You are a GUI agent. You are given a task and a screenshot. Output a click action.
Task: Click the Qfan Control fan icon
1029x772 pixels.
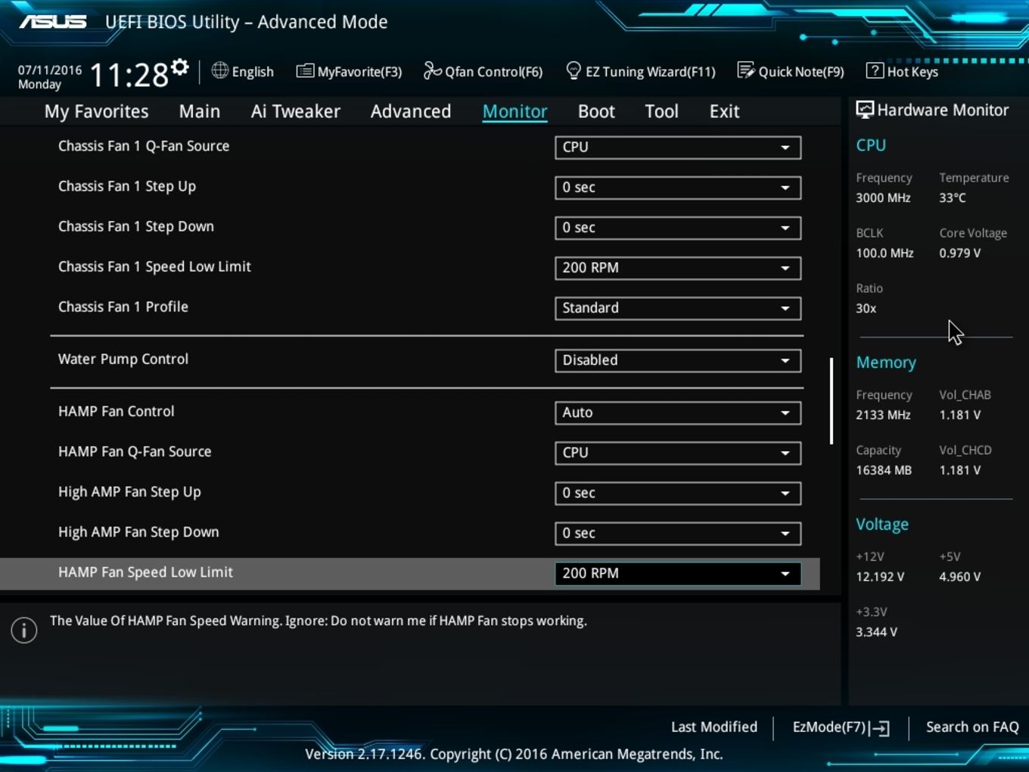[432, 70]
